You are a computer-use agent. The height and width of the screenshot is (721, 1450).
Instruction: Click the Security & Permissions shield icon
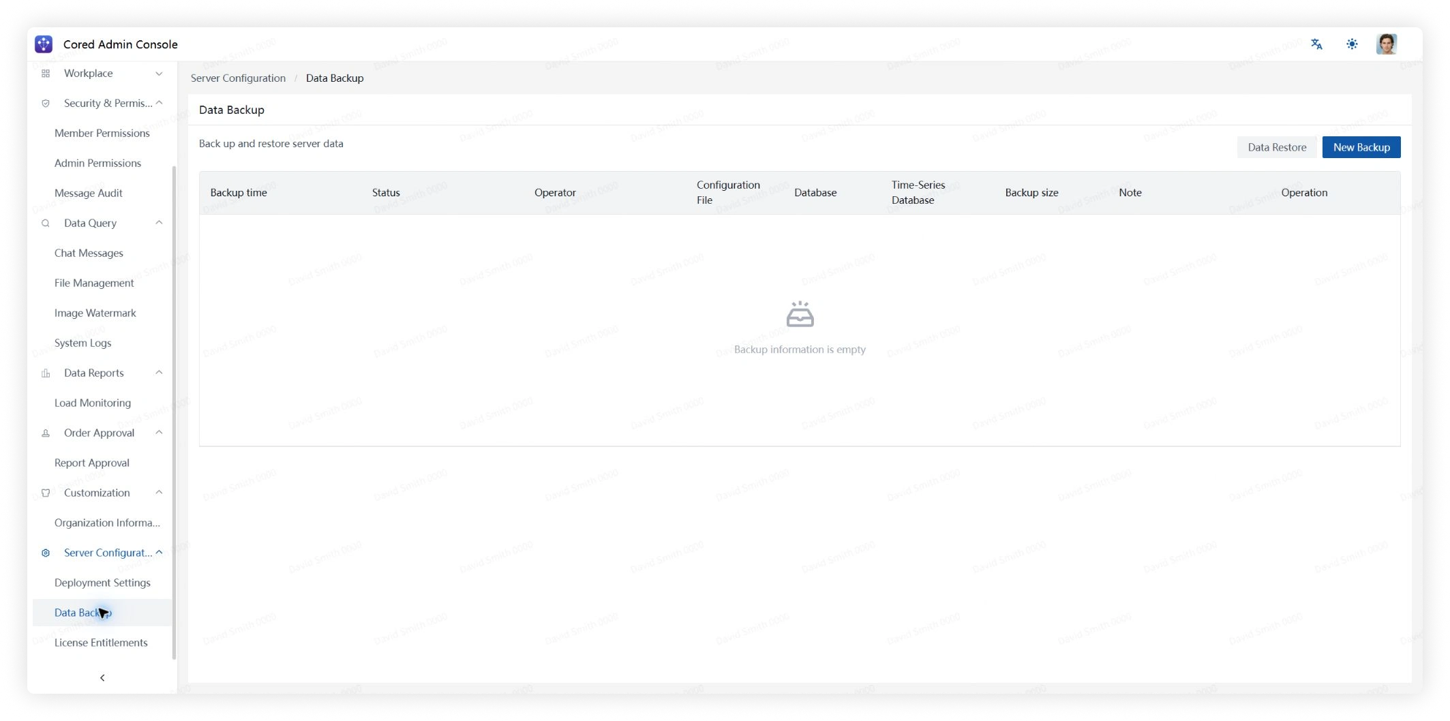(x=46, y=104)
